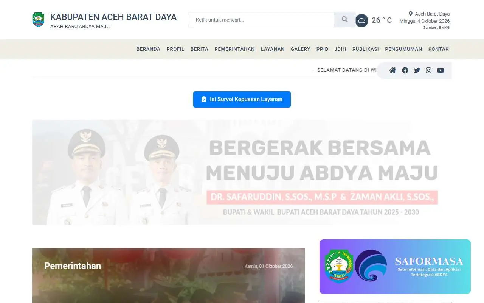Viewport: 484px width, 303px height.
Task: Click the 'Minggu, 4 Oktober 2026' date
Action: click(425, 21)
